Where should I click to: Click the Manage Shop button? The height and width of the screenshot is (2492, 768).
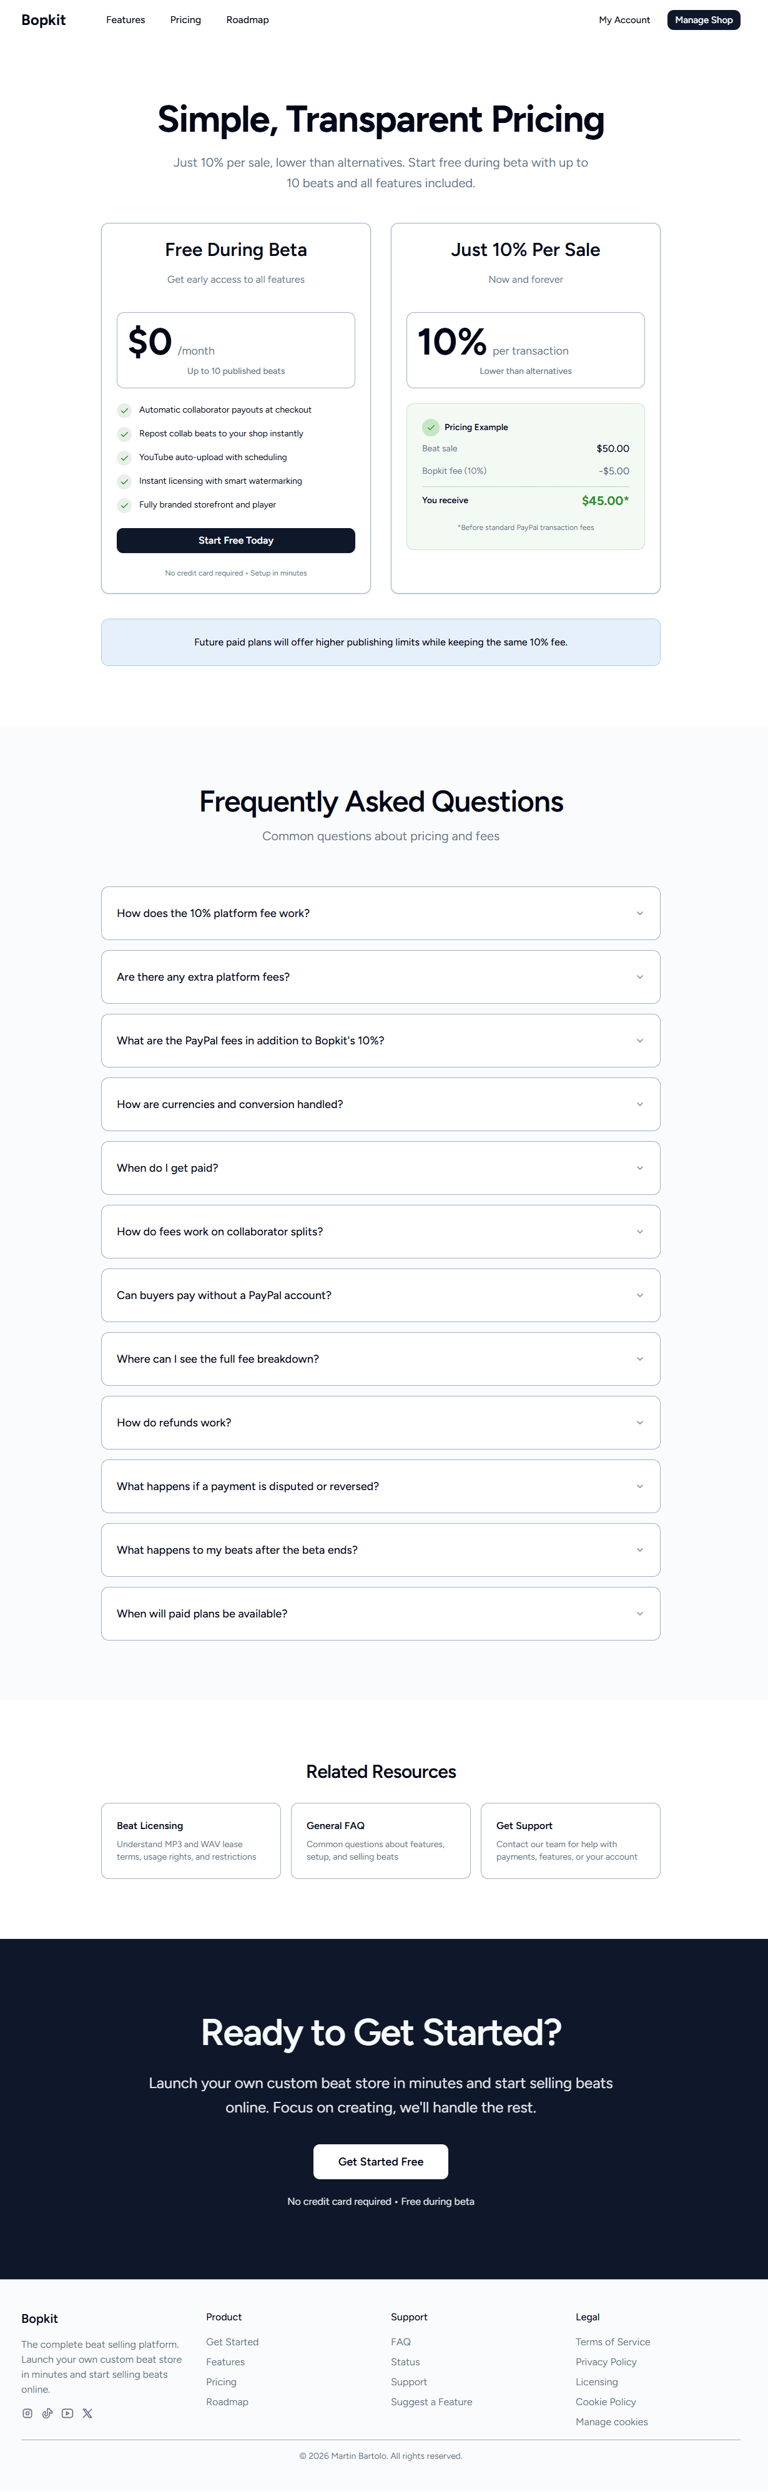(703, 19)
